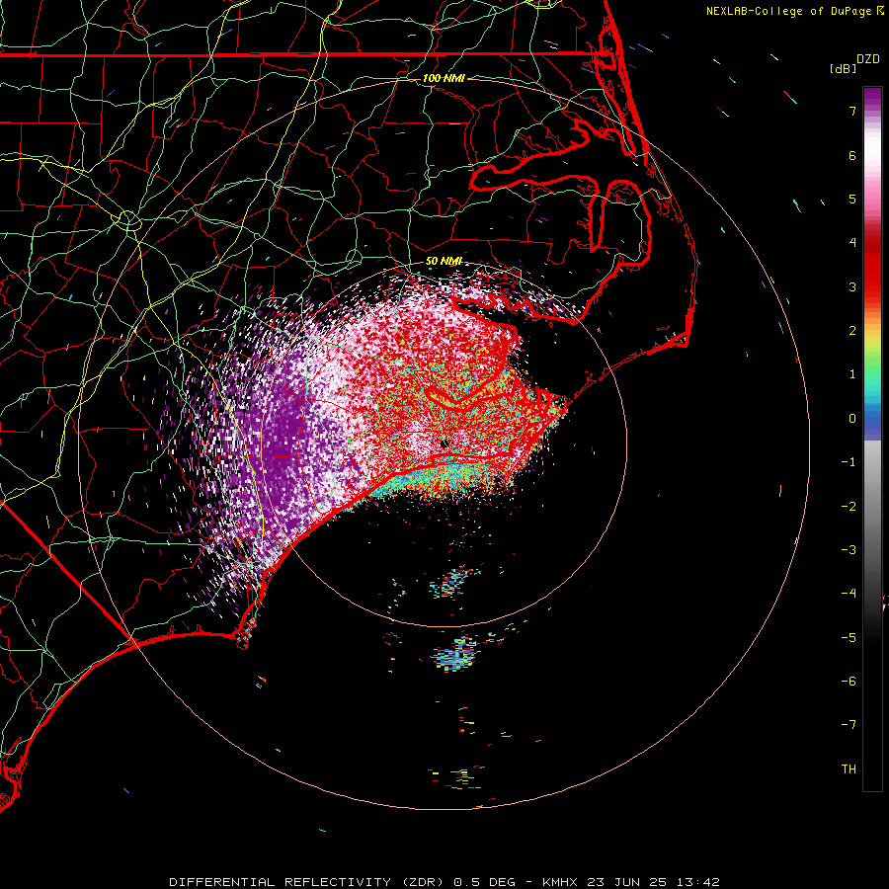This screenshot has height=889, width=889.
Task: Click the 7 value on color scale
Action: 852,111
